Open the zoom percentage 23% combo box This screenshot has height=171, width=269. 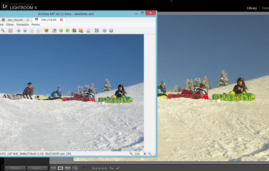[140, 154]
